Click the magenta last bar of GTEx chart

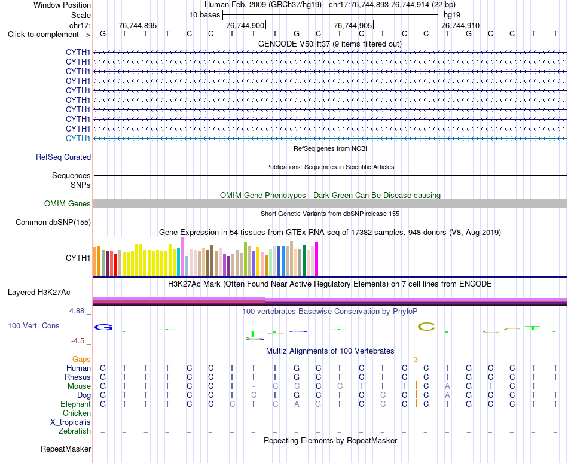[x=317, y=259]
